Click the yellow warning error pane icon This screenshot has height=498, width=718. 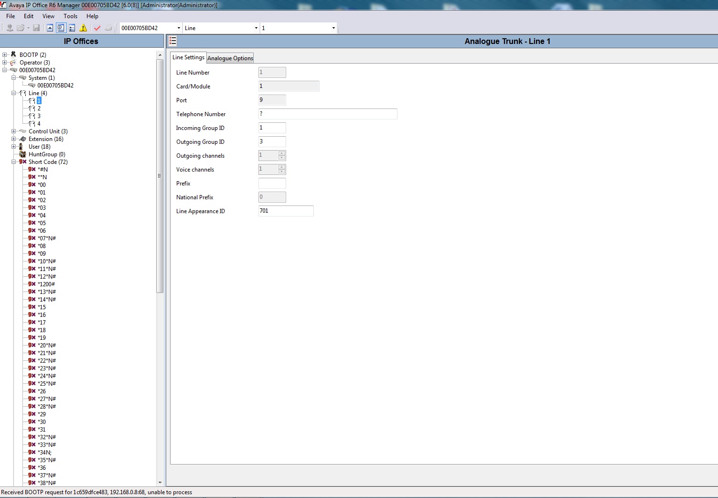click(x=83, y=28)
